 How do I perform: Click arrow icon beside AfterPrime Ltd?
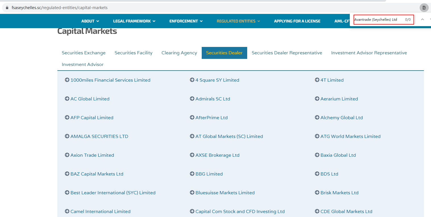(192, 117)
